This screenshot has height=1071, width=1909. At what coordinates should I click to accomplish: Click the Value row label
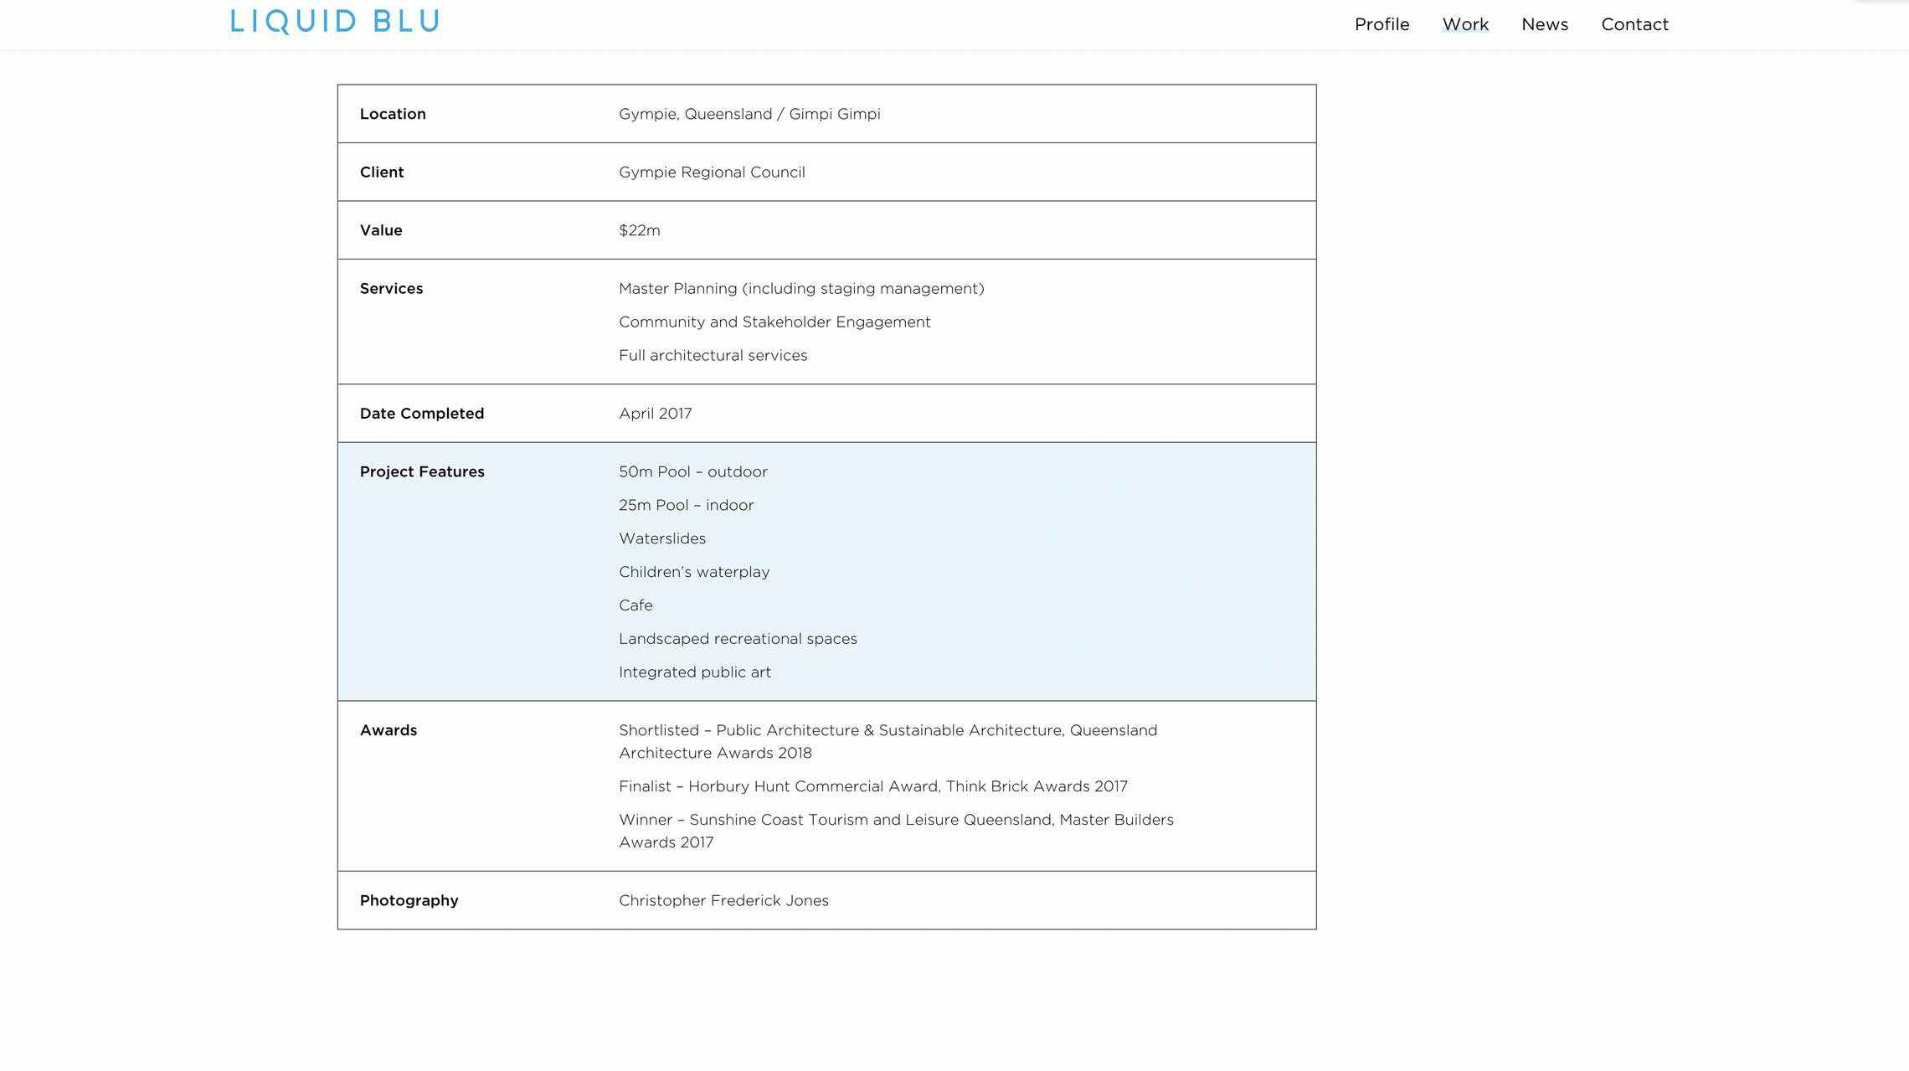[x=381, y=230]
